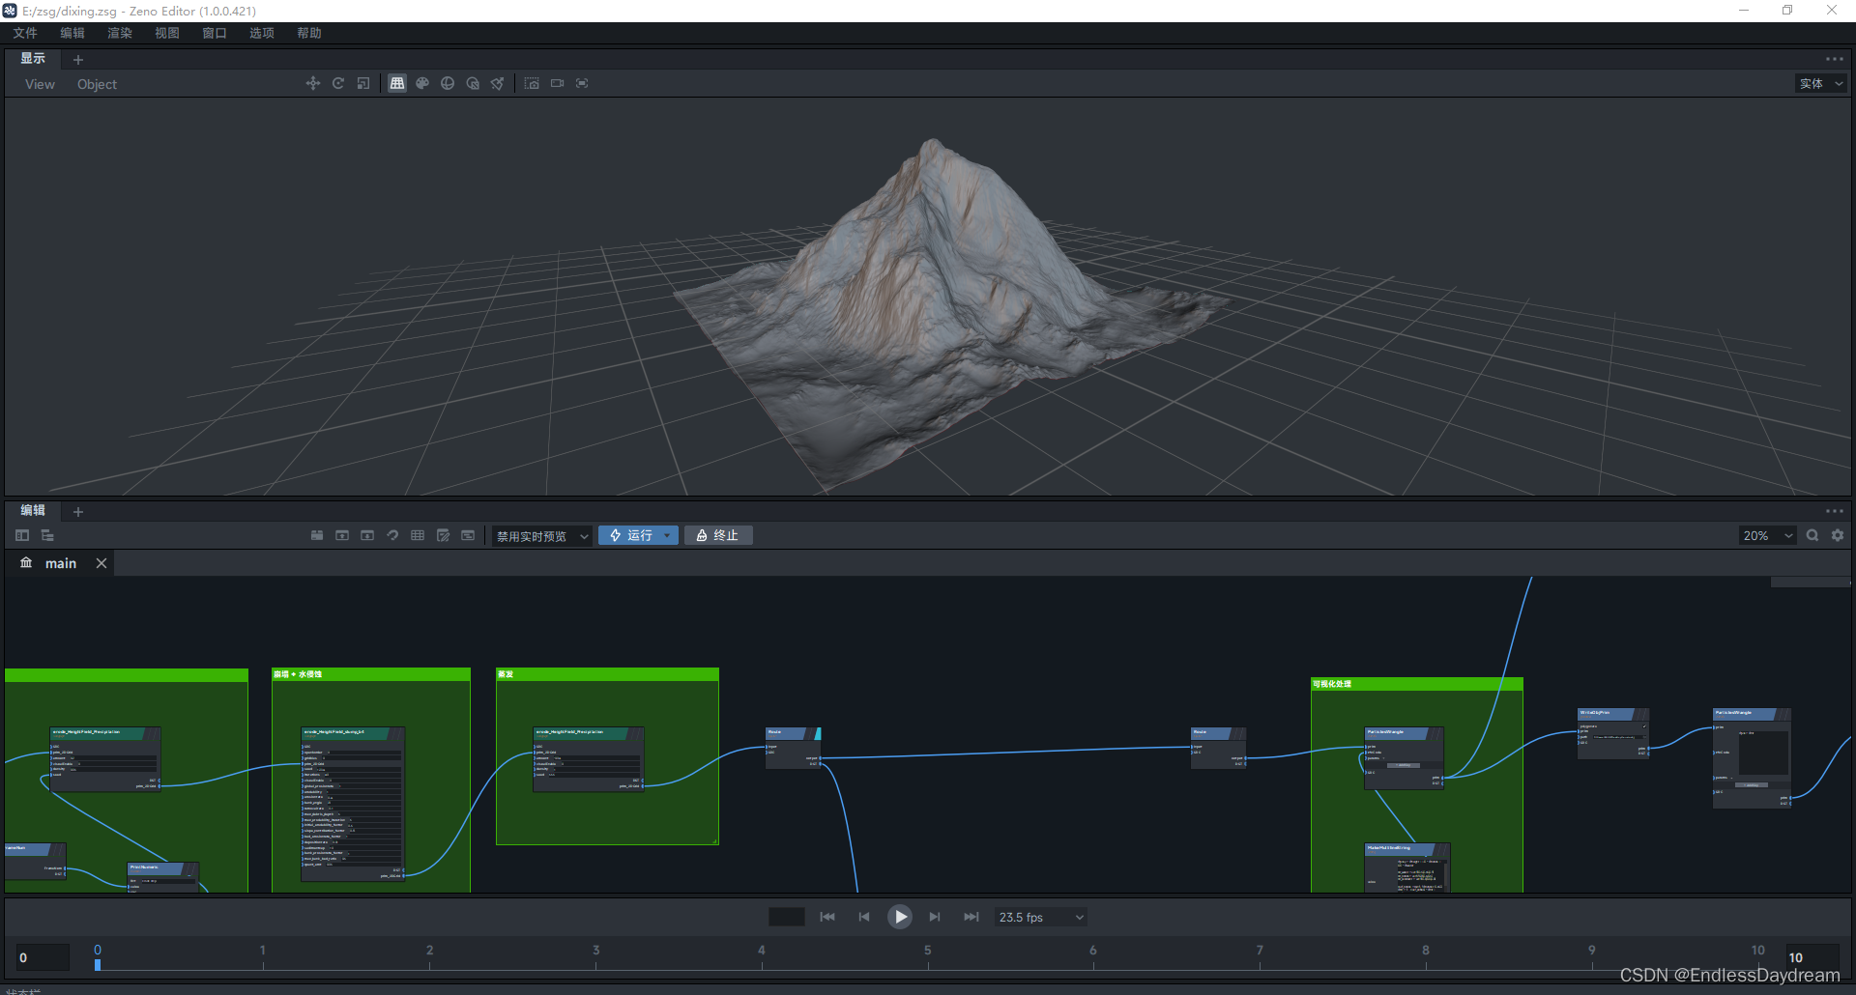Click the folder icon in node editor toolbar
The width and height of the screenshot is (1856, 995).
[x=317, y=535]
